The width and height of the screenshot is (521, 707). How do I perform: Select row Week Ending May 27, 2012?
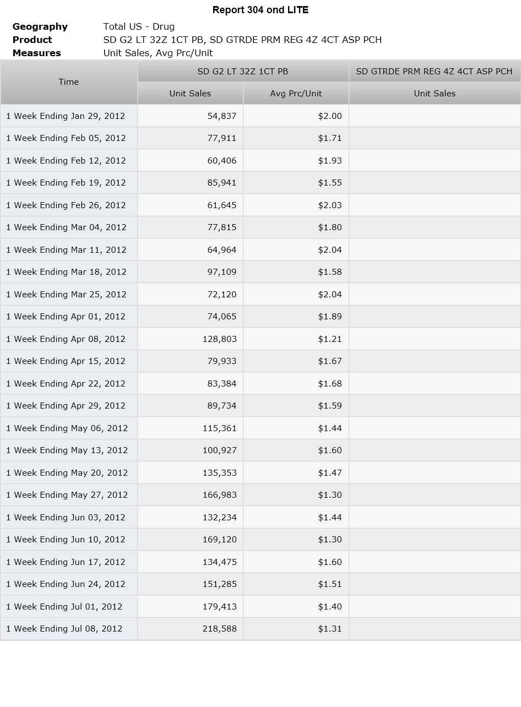(x=260, y=495)
